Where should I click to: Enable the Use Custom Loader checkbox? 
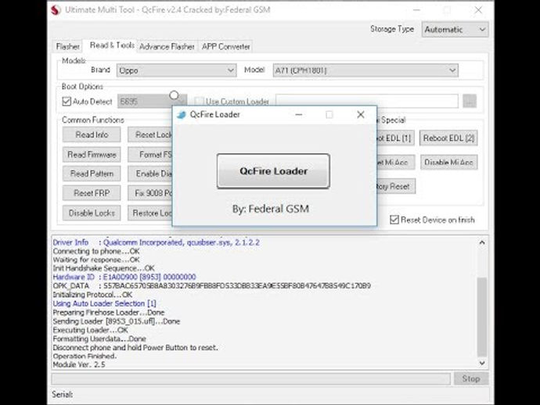[198, 102]
